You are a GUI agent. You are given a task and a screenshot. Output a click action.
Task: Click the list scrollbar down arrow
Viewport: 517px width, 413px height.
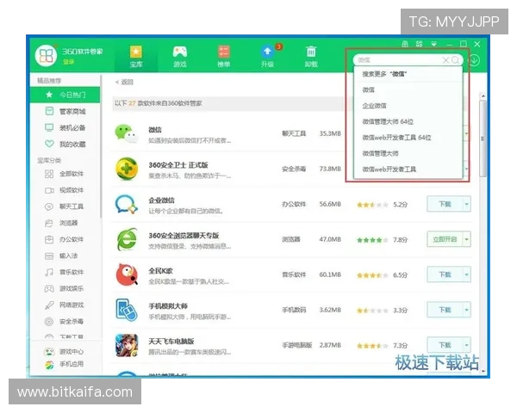pyautogui.click(x=483, y=371)
